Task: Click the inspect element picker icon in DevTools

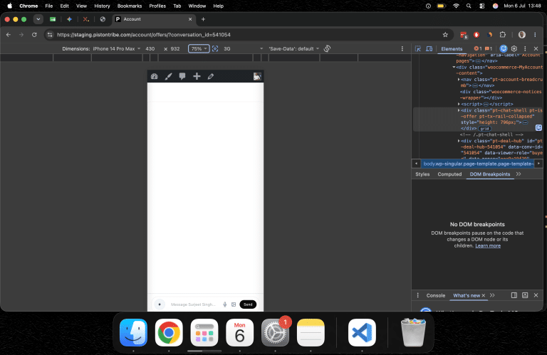Action: click(418, 49)
